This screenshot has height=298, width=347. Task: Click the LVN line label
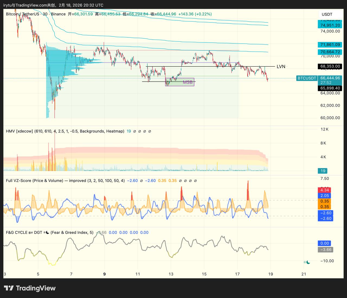[281, 67]
